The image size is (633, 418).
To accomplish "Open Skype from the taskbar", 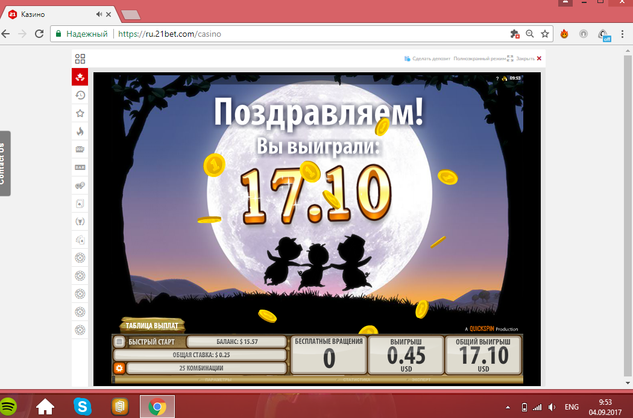I will pos(83,407).
